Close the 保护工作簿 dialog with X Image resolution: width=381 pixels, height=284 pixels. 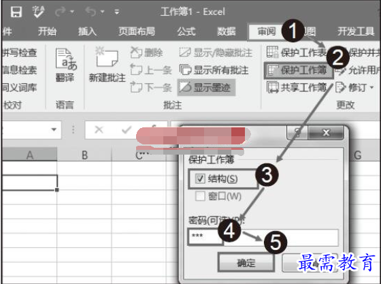pos(326,133)
